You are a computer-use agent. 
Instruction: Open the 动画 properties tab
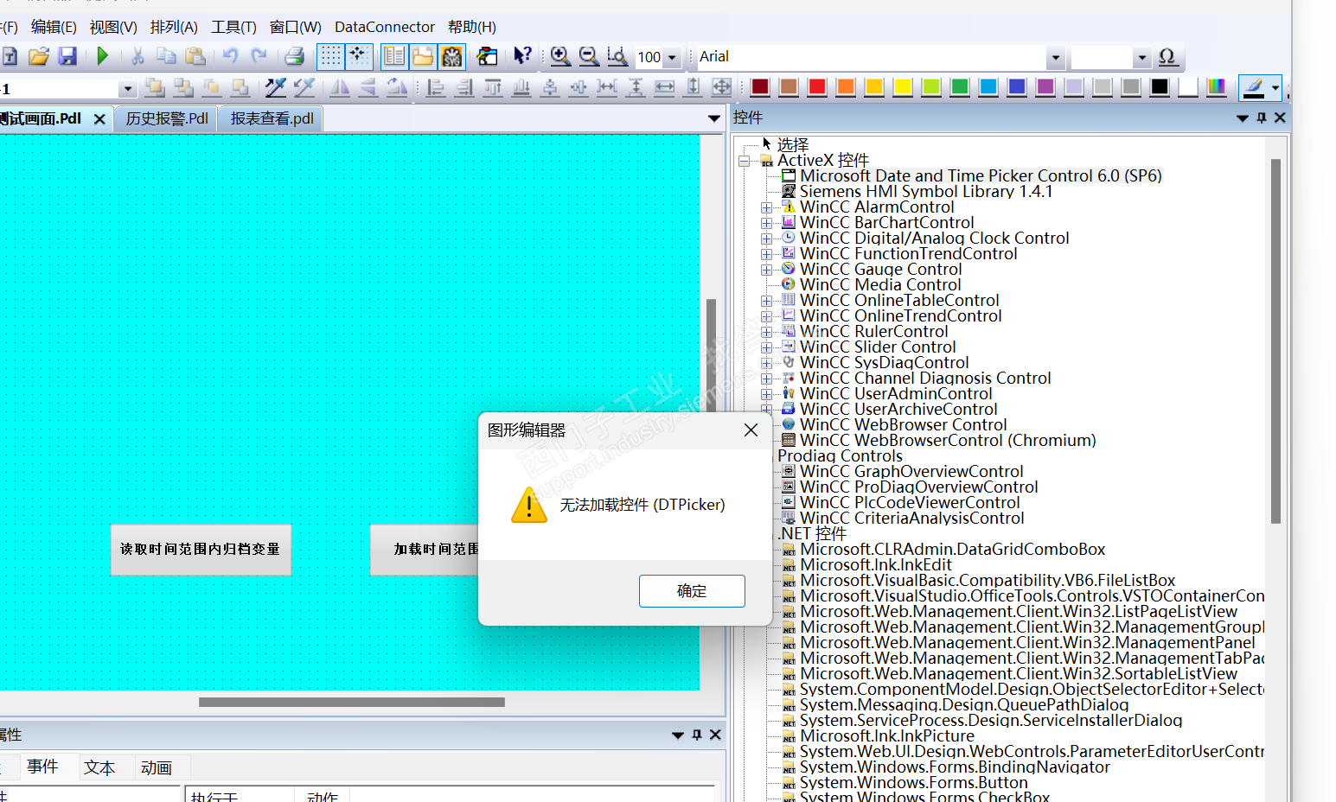(x=157, y=767)
